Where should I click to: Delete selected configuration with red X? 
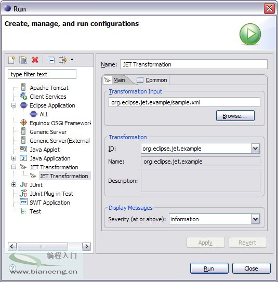(x=35, y=60)
